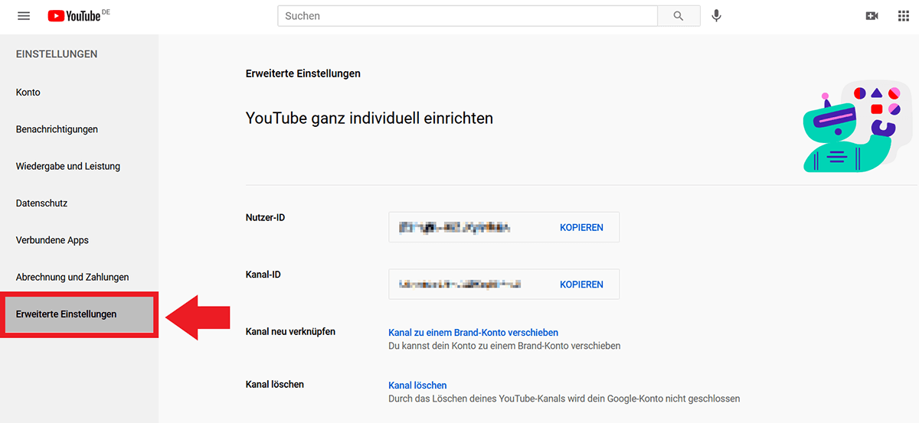
Task: Click the bold Kanal löschen label
Action: [275, 385]
